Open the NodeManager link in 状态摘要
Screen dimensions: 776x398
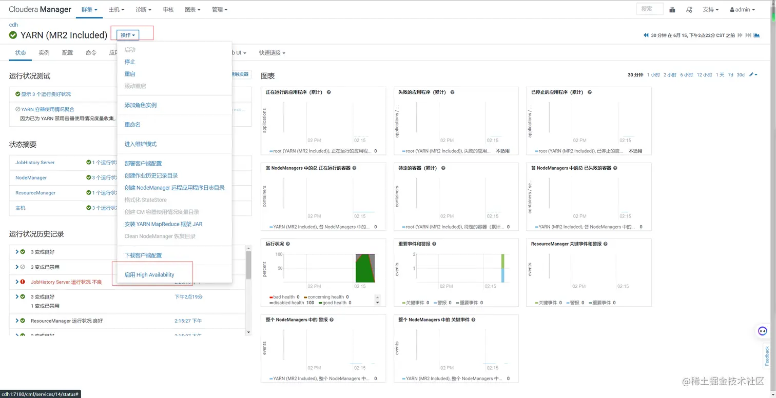point(31,177)
